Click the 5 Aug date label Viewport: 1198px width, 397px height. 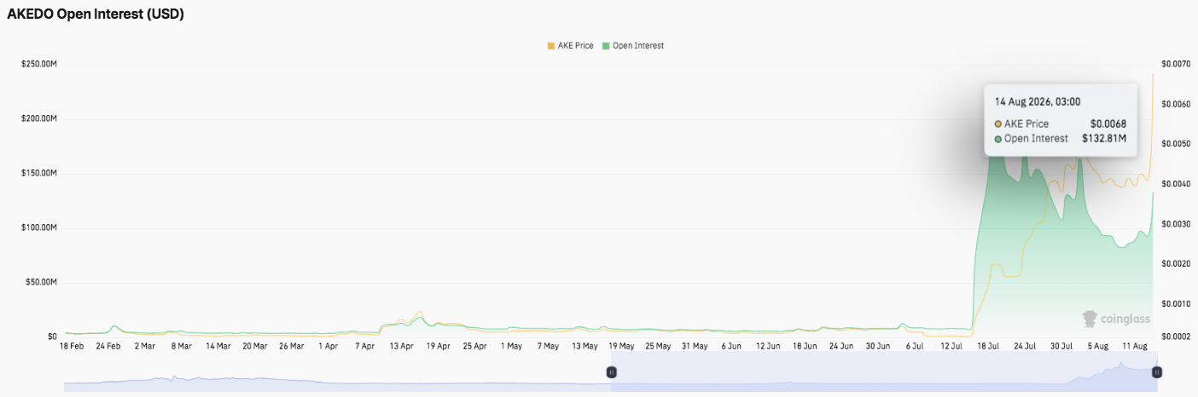(x=1098, y=347)
